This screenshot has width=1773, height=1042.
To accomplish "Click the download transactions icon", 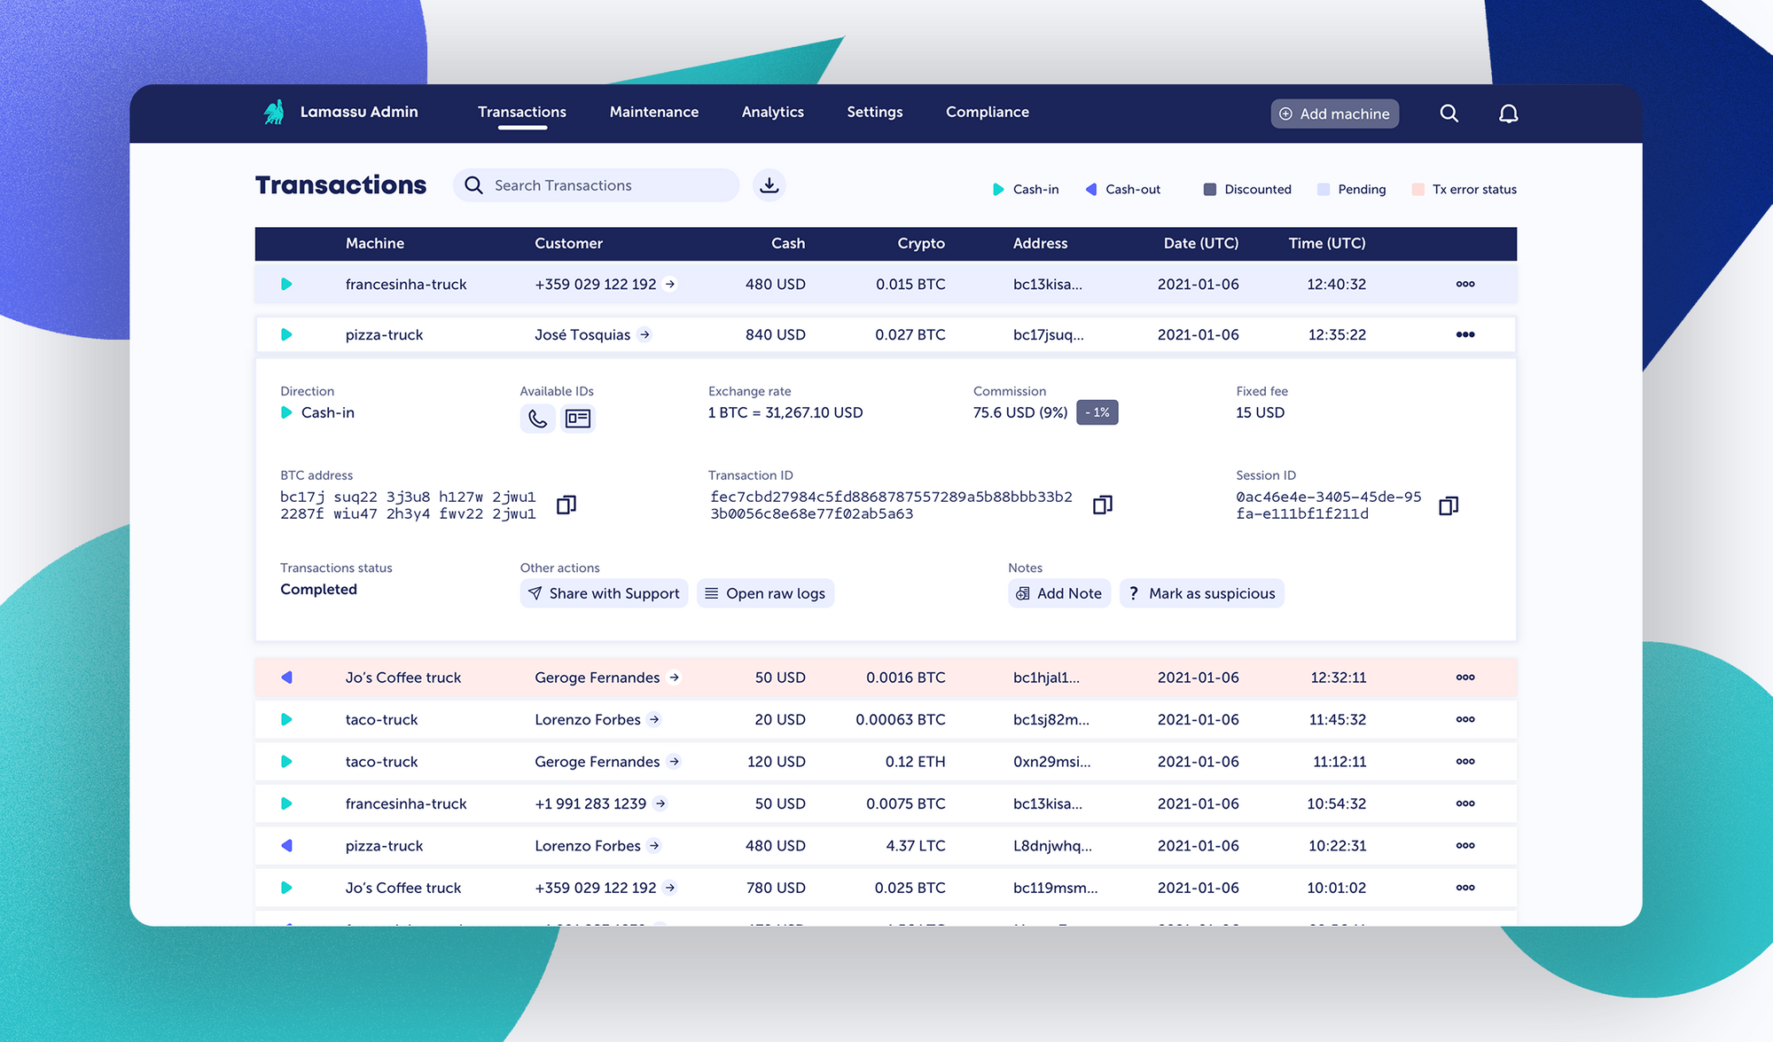I will 769,185.
